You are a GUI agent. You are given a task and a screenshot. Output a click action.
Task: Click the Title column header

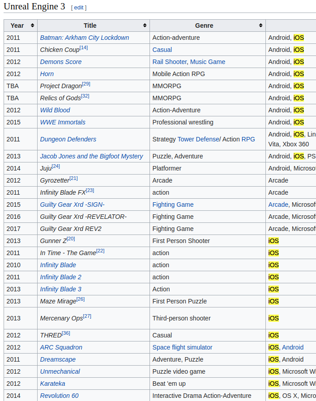click(94, 26)
